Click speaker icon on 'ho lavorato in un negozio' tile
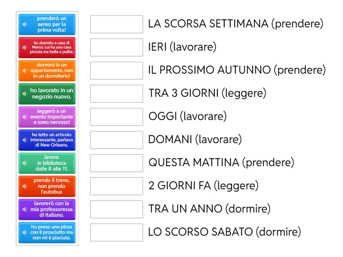 24,94
